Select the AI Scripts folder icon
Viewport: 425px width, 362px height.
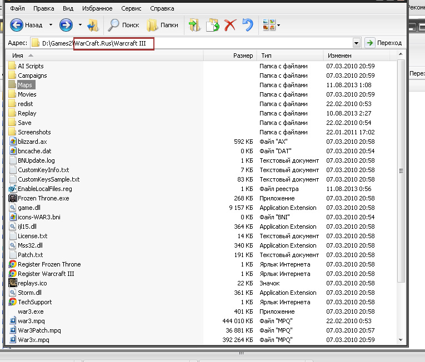[12, 66]
